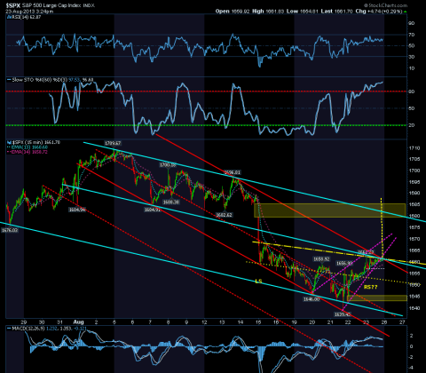The height and width of the screenshot is (373, 426).
Task: Click the green up arrow beside Chg
Action: [x=405, y=12]
